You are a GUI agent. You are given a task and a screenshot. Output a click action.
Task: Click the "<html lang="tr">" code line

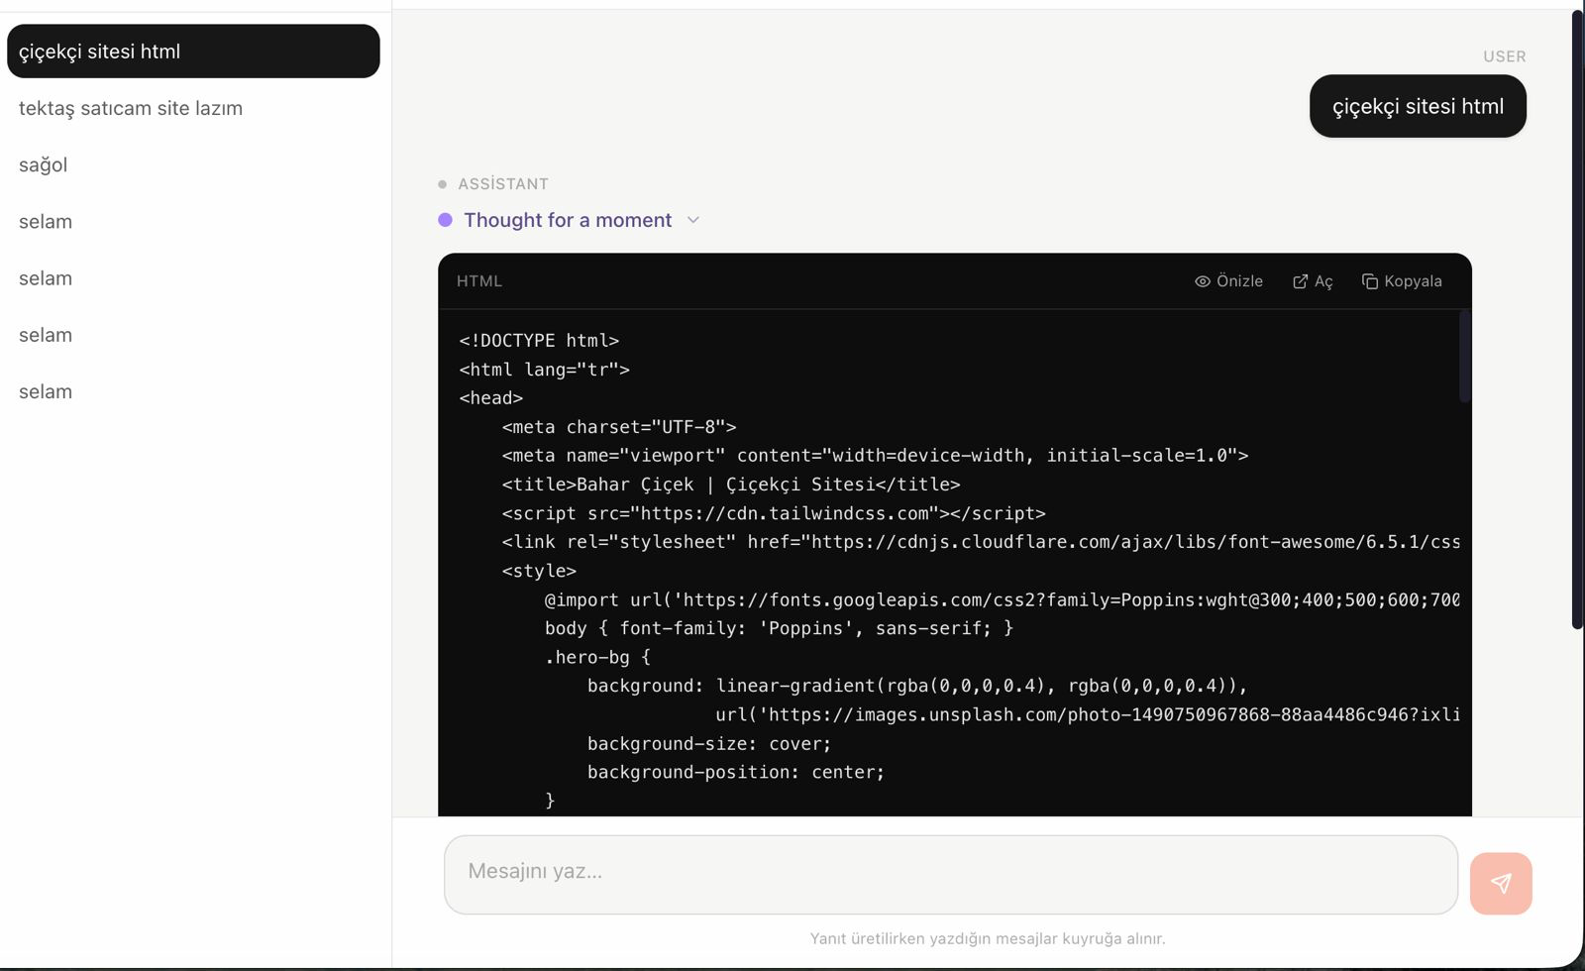click(x=545, y=370)
